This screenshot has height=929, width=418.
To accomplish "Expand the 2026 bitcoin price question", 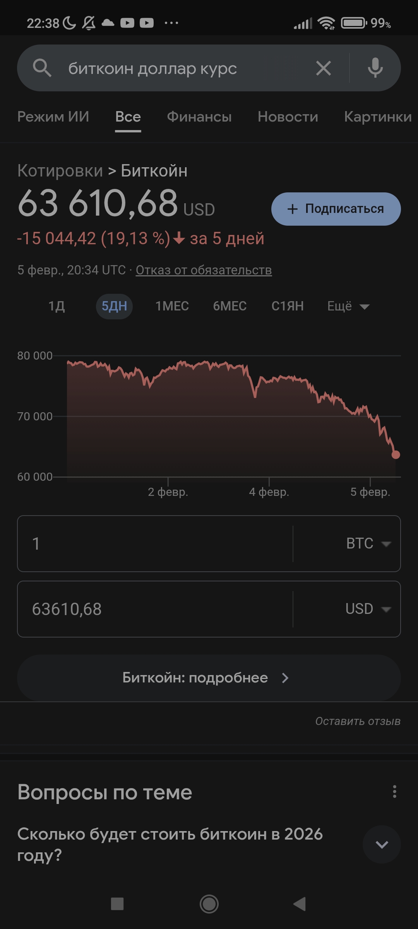I will (x=382, y=844).
